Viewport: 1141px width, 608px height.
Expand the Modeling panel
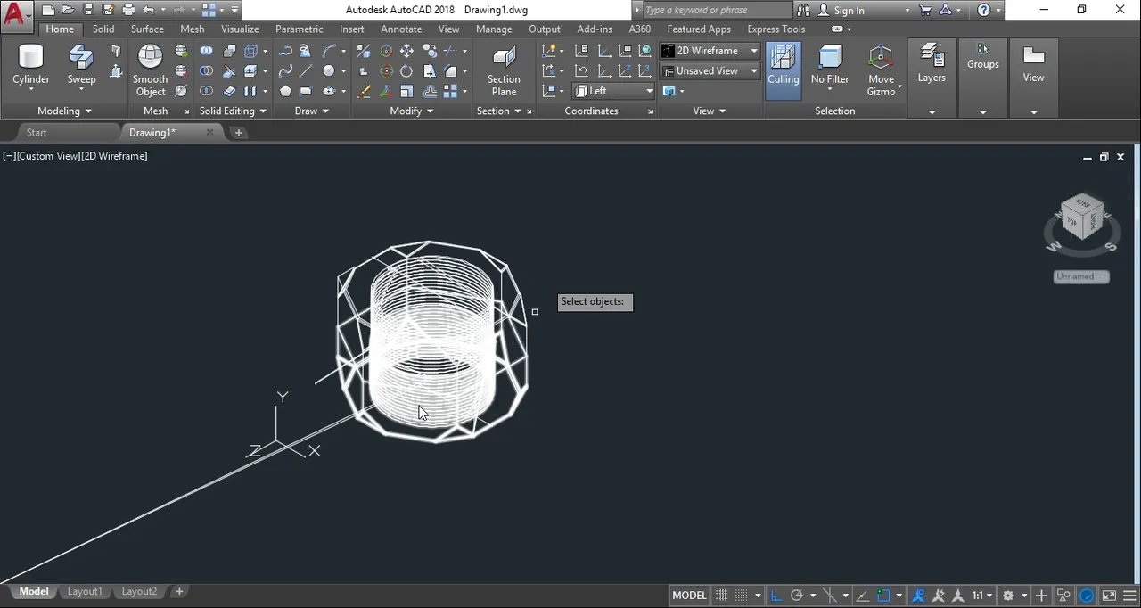point(64,111)
